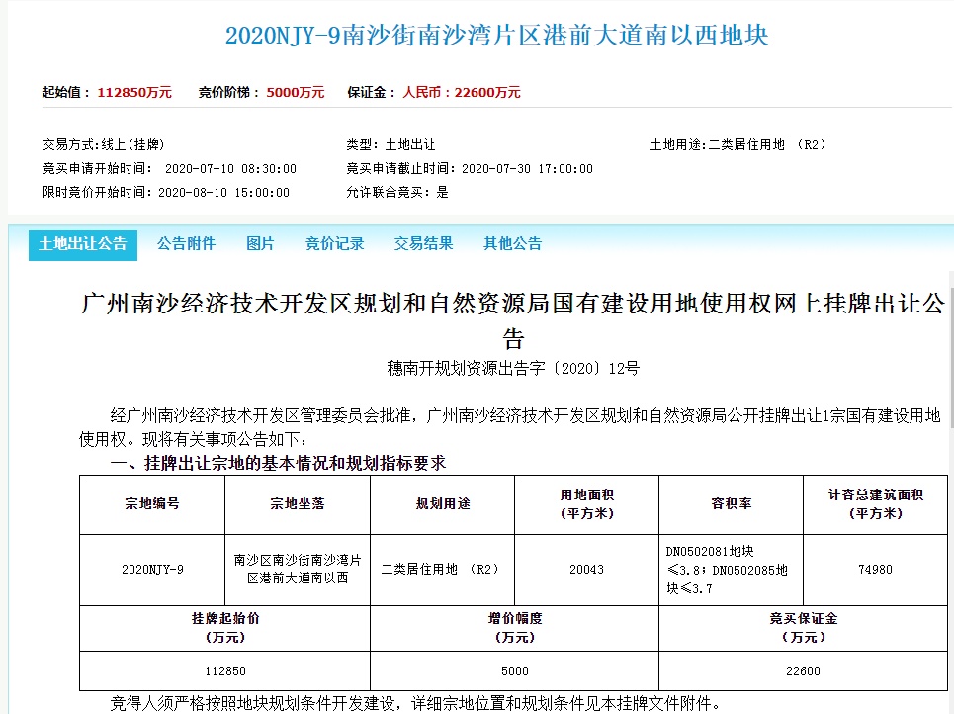
Task: Open the 图片 tab
Action: point(260,243)
